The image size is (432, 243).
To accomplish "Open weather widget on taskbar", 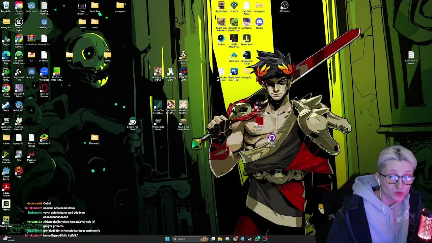I will [x=9, y=239].
